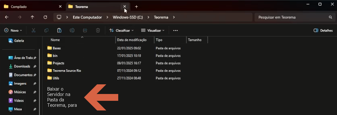Select the Utils folder icon

(x=50, y=78)
